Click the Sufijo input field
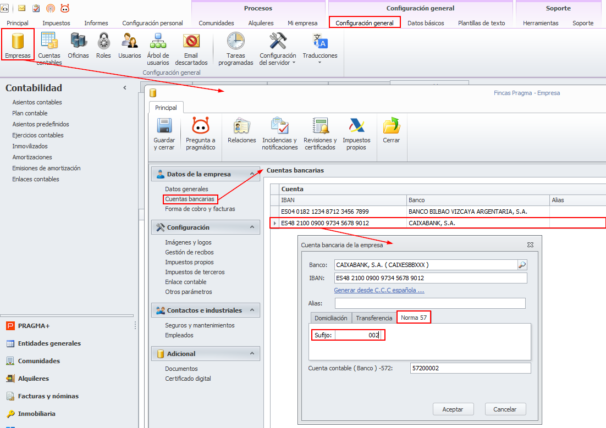The height and width of the screenshot is (428, 606). pyautogui.click(x=358, y=335)
